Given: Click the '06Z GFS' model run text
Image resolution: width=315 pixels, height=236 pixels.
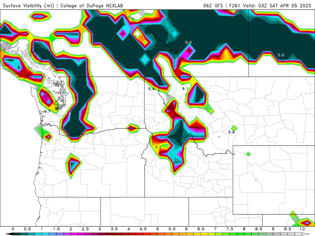Looking at the screenshot, I should [x=213, y=6].
